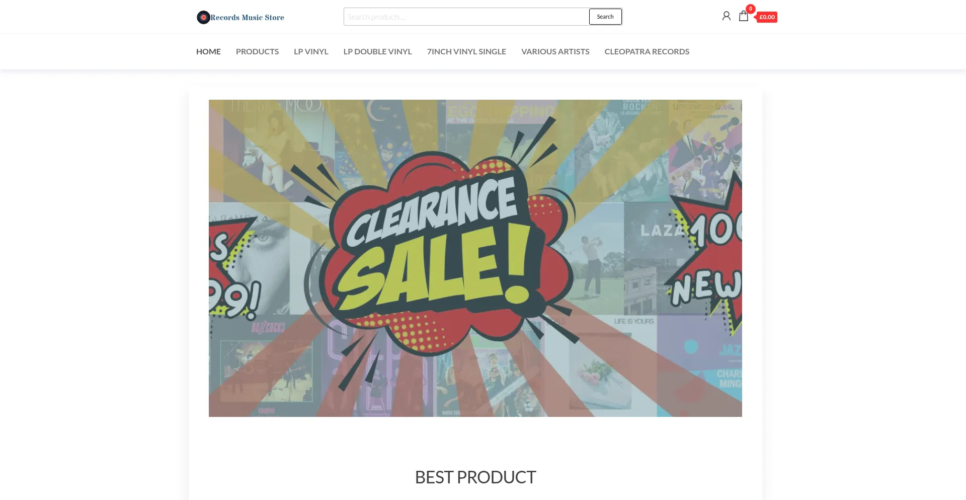This screenshot has width=966, height=500.
Task: Focus the Search products input field
Action: (466, 17)
